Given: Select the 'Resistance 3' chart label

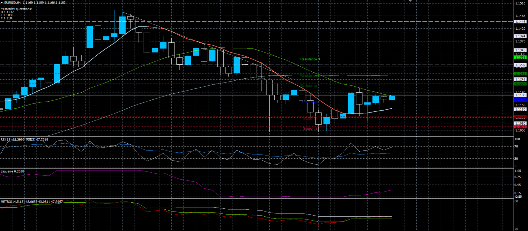Looking at the screenshot, I should coord(310,59).
